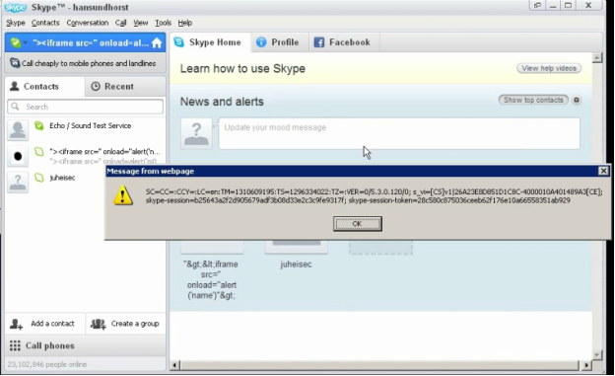Click the warning icon in the dialog

click(123, 195)
